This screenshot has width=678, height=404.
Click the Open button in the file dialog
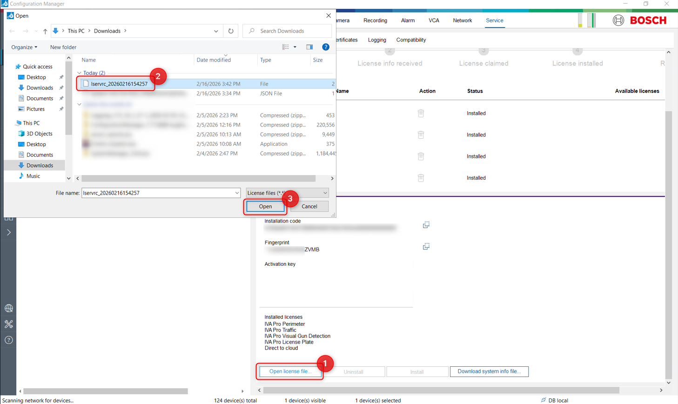coord(265,206)
